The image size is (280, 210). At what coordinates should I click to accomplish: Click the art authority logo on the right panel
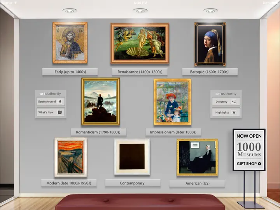coord(226,94)
